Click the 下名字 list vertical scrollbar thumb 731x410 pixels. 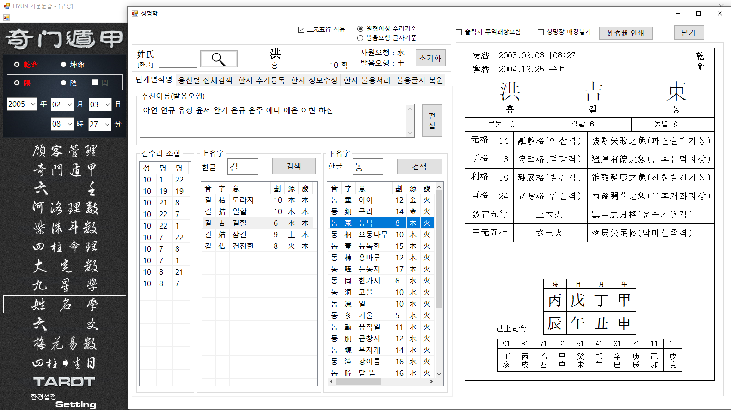point(439,248)
